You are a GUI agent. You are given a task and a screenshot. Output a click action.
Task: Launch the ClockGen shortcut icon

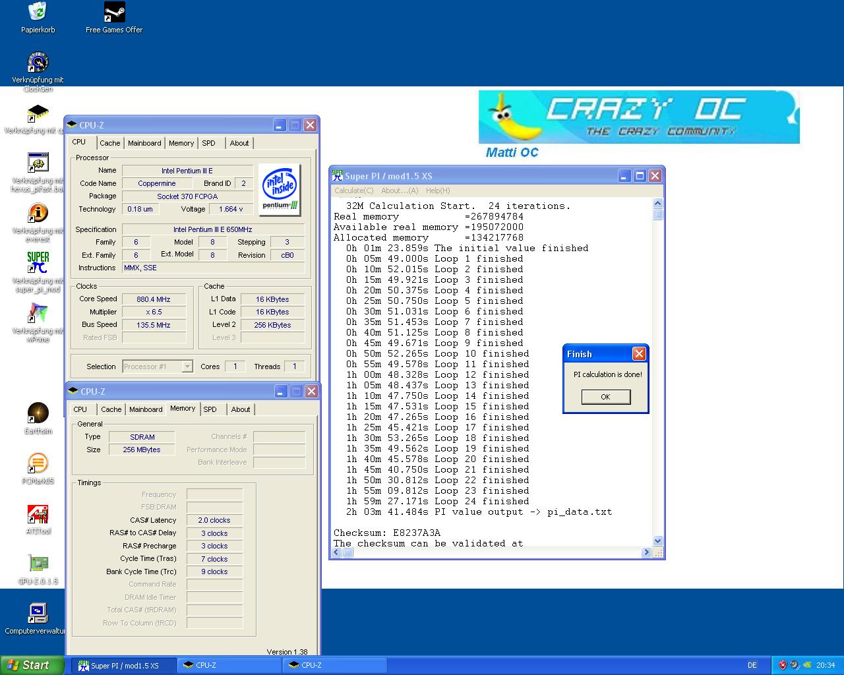point(38,63)
